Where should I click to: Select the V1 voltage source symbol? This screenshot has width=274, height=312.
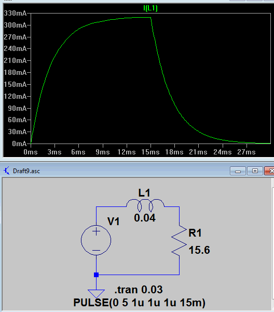(96, 240)
